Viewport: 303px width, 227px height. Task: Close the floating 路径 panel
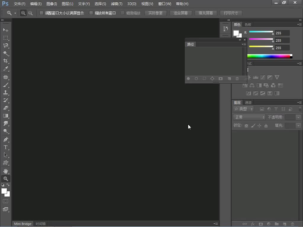pyautogui.click(x=245, y=40)
